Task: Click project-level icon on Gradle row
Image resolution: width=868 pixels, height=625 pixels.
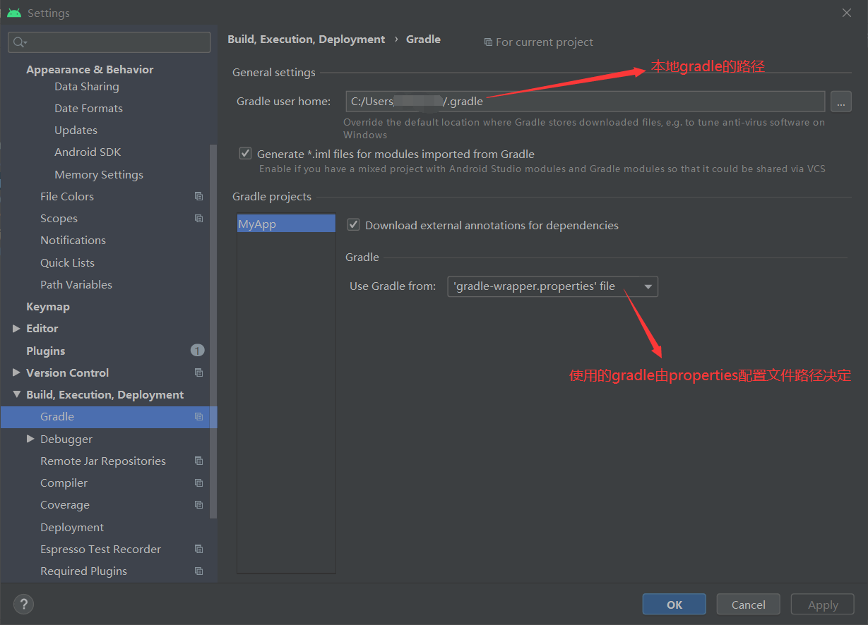Action: coord(198,417)
